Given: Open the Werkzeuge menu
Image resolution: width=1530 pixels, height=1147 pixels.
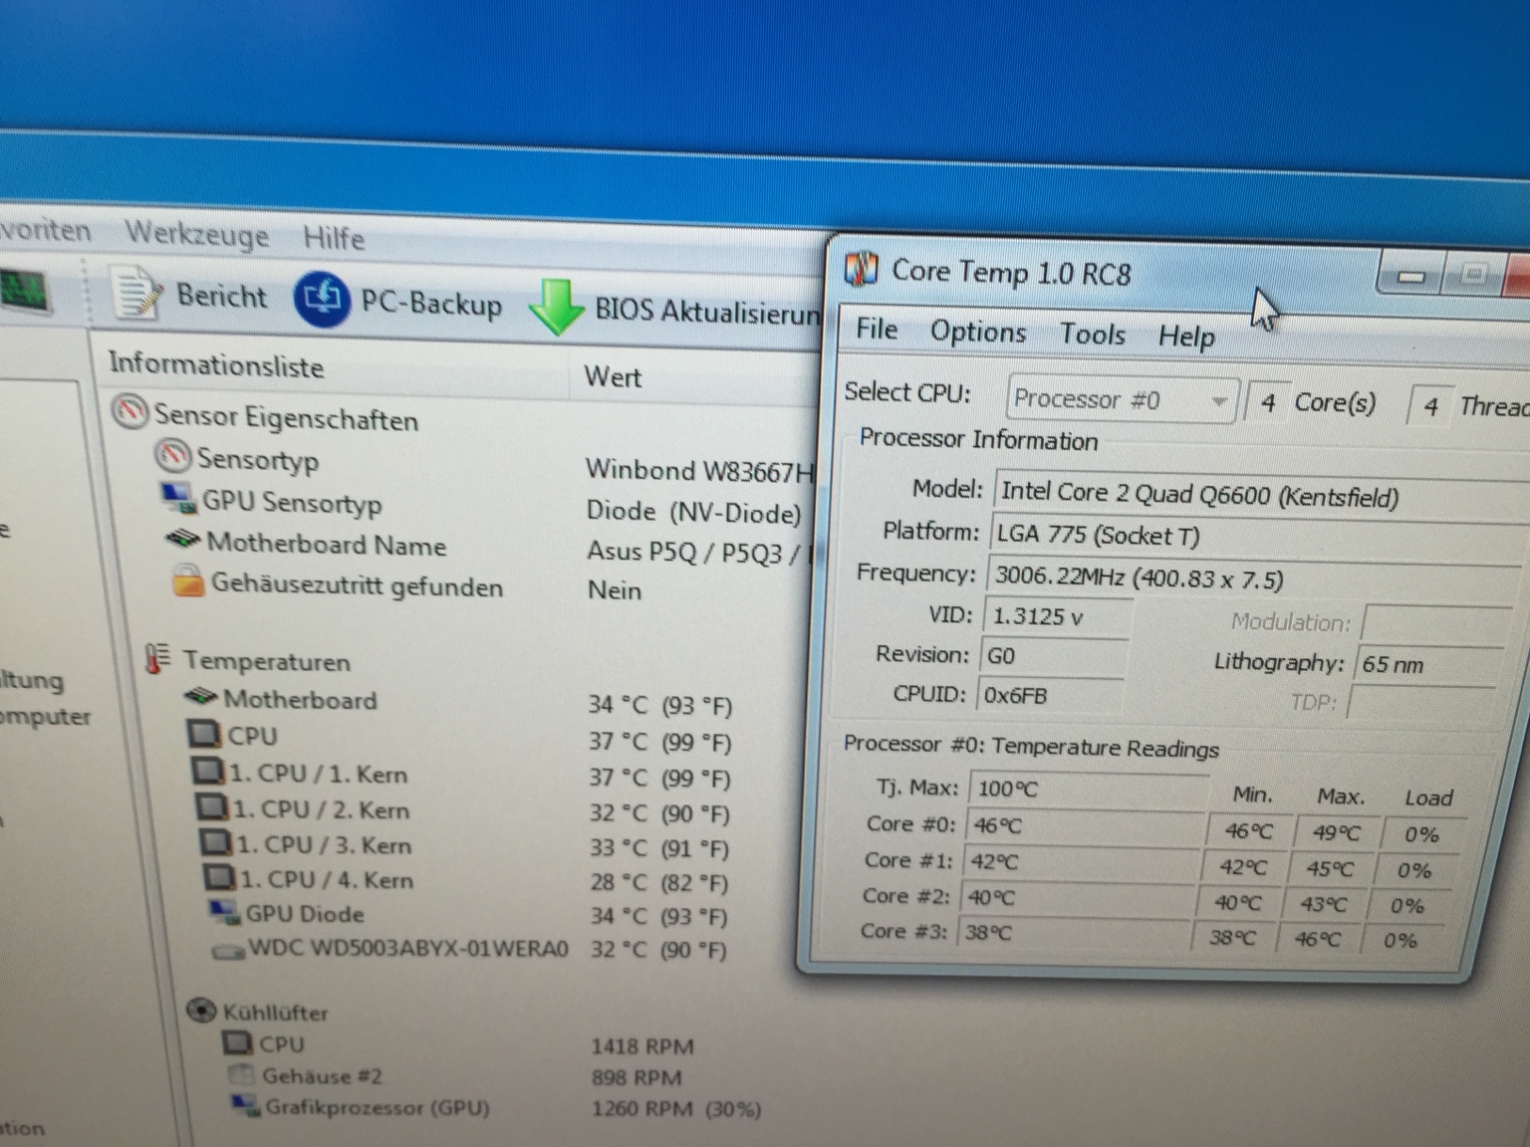Looking at the screenshot, I should [196, 235].
